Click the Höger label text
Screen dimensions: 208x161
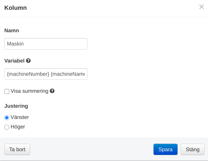coord(18,127)
